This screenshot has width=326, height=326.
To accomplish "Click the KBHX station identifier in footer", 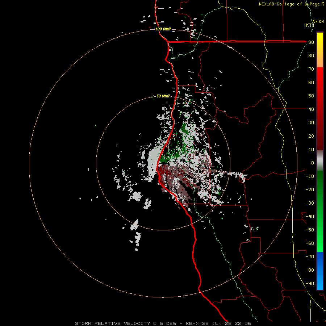I will pyautogui.click(x=192, y=323).
